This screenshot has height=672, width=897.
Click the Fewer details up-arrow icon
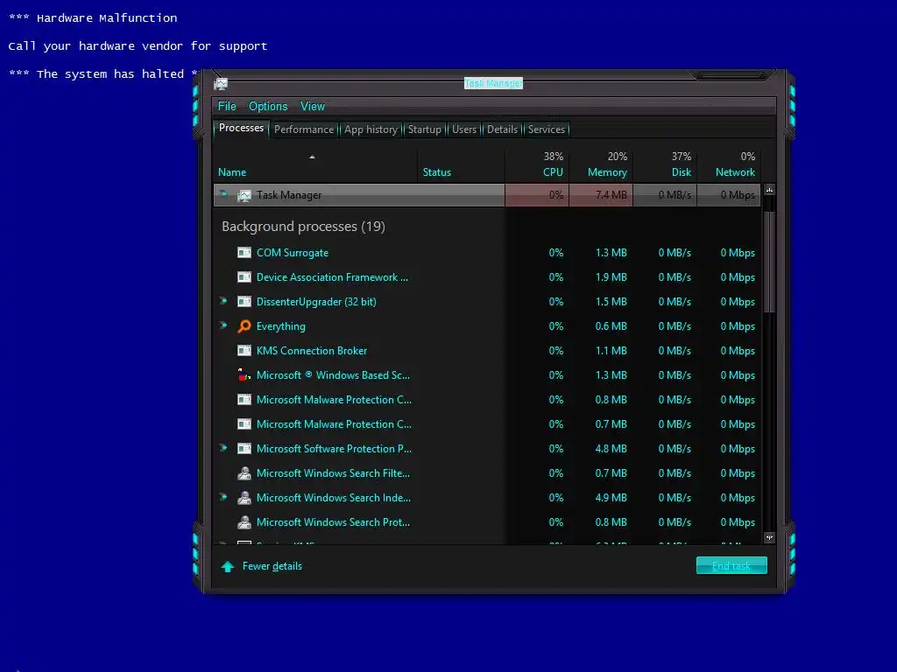228,566
